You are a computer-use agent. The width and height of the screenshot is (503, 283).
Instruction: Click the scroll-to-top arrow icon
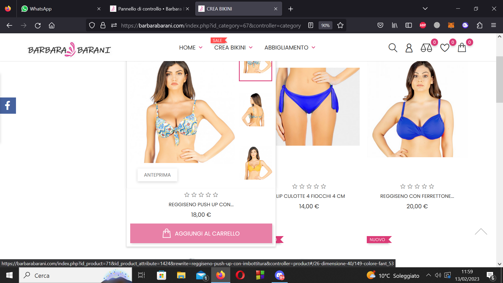click(x=481, y=232)
